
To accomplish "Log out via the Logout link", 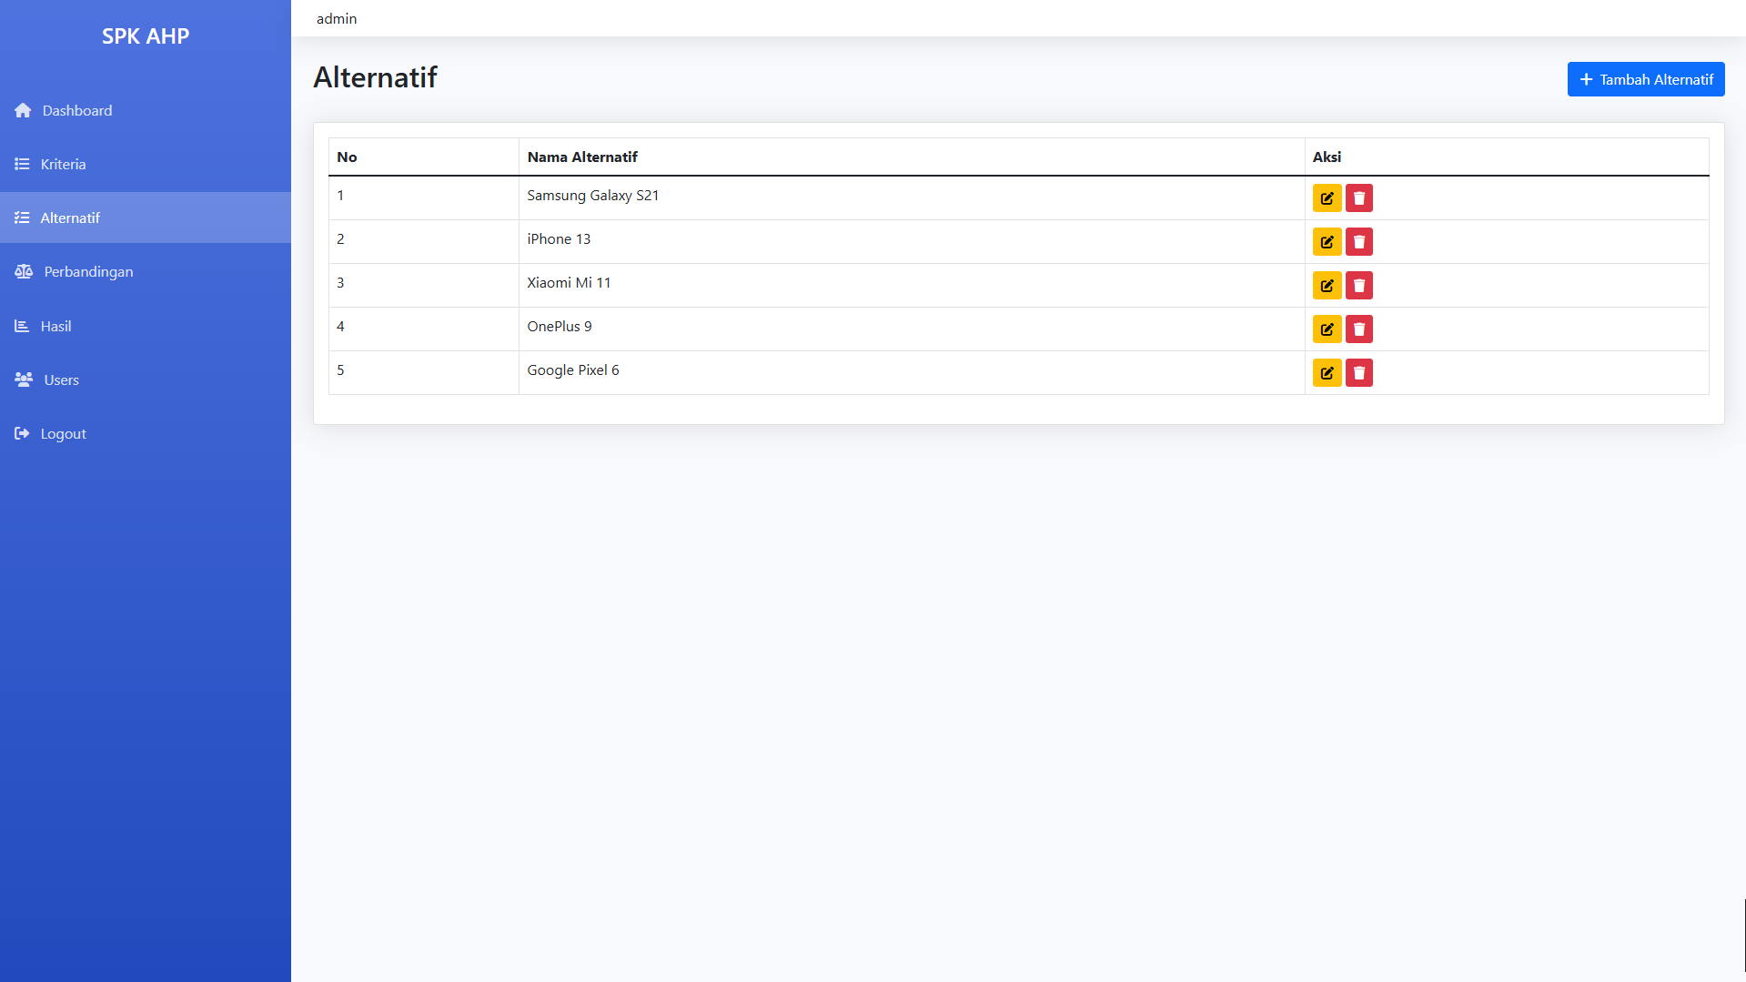I will pyautogui.click(x=146, y=433).
